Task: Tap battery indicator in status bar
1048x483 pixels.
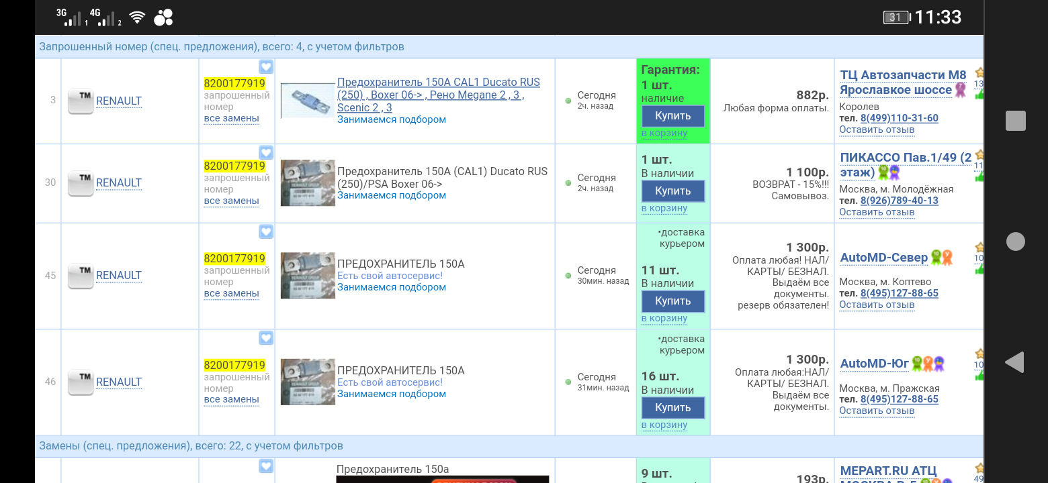Action: [x=896, y=17]
